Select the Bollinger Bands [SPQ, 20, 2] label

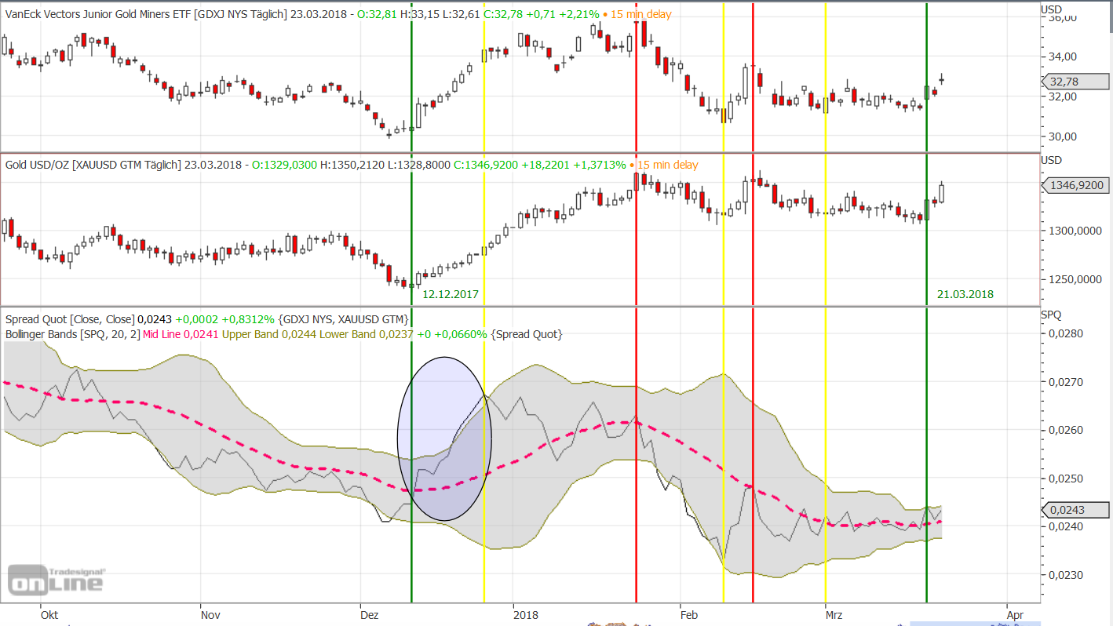tap(75, 334)
